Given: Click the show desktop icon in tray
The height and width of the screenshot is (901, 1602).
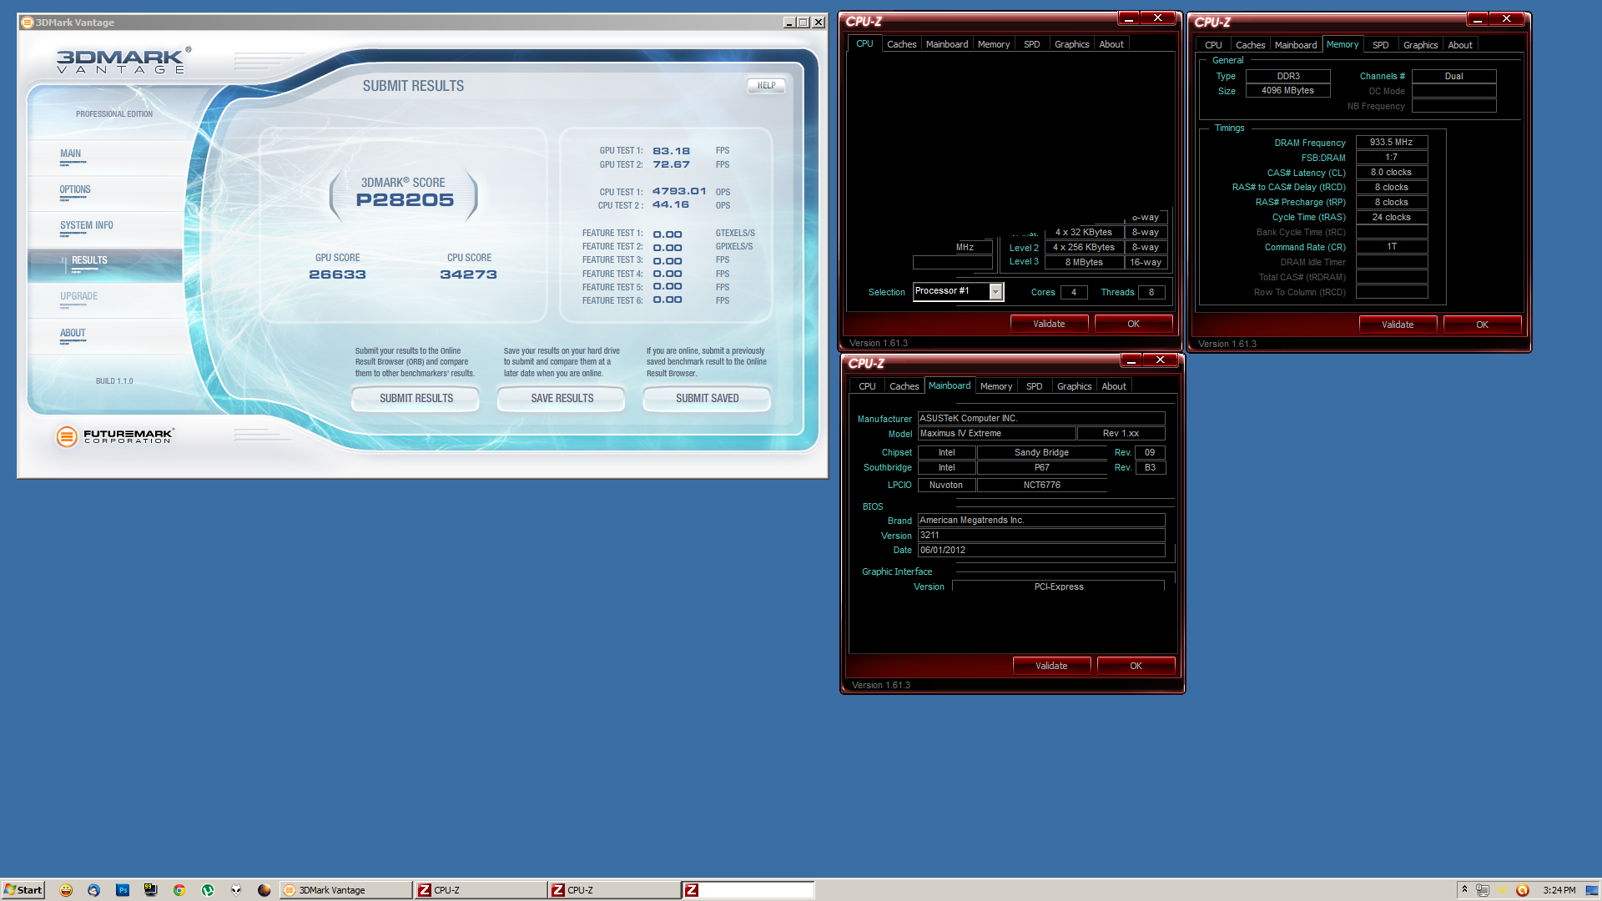Looking at the screenshot, I should [1592, 890].
